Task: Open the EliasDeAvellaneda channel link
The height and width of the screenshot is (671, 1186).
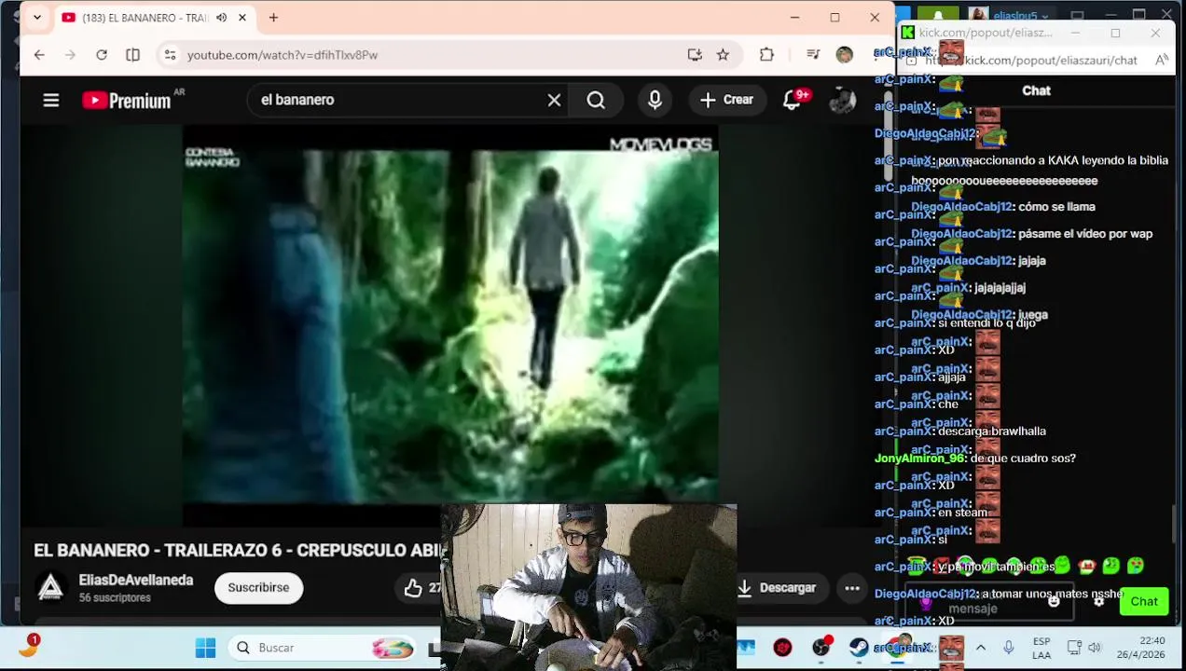Action: coord(136,580)
